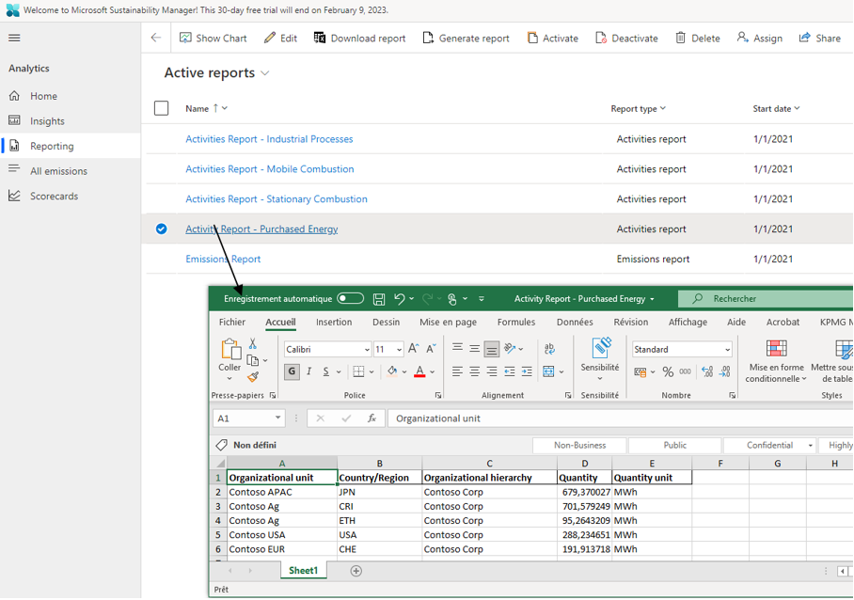Open the Formules ribbon tab

tap(516, 323)
